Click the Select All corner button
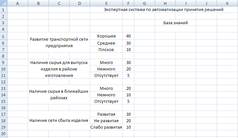Screen dimensions: 238x138 tap(4, 3)
